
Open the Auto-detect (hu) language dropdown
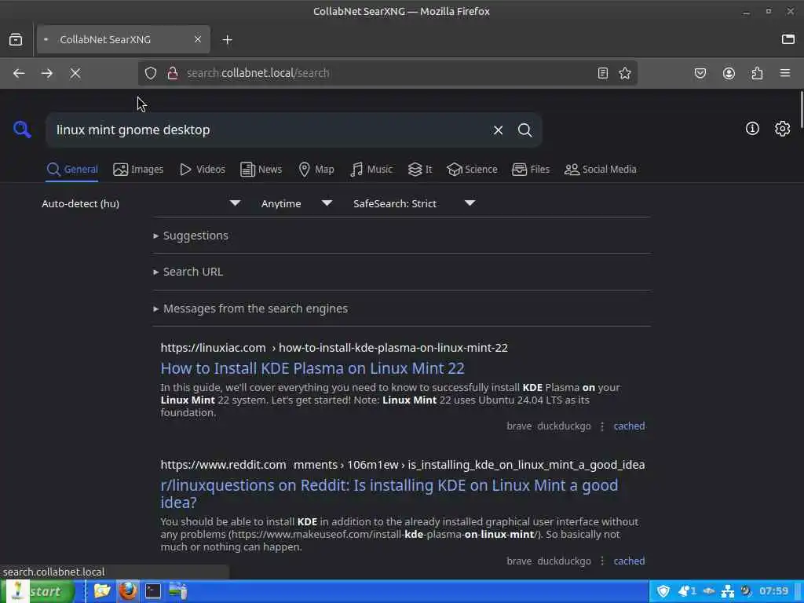[141, 203]
